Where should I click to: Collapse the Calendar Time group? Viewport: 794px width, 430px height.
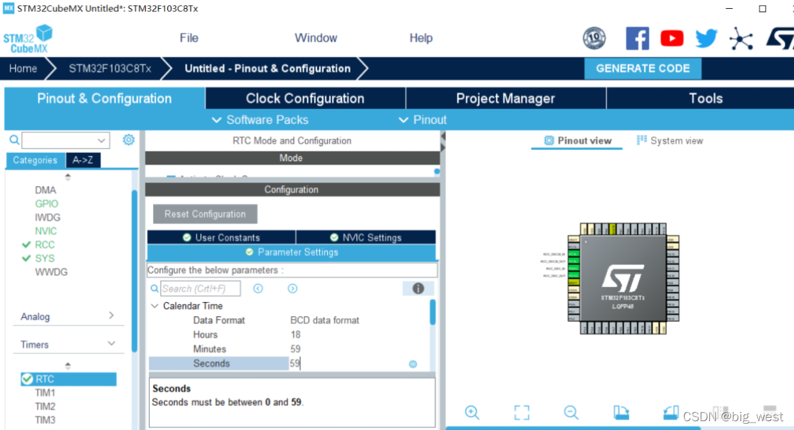click(x=155, y=306)
